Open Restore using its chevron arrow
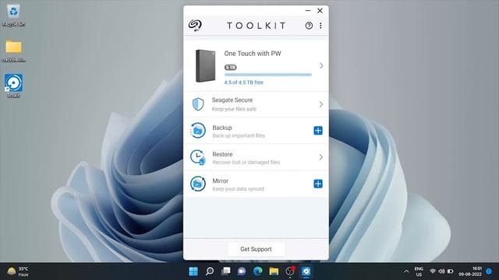499x280 pixels. point(320,157)
